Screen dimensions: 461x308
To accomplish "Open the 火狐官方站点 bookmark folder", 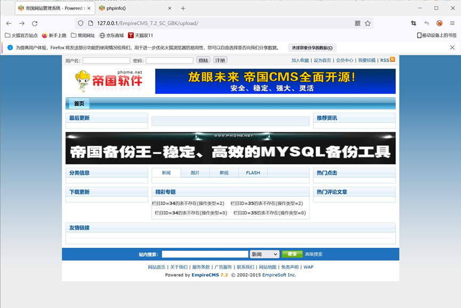I will (x=21, y=36).
